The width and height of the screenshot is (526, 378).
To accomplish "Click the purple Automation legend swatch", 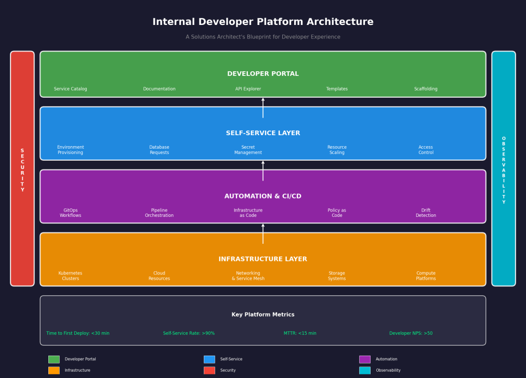I will click(365, 359).
